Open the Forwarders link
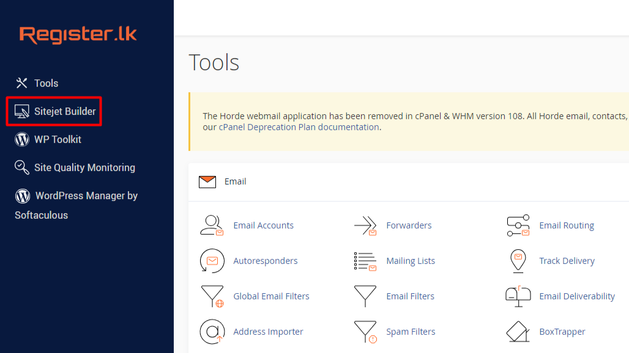 tap(409, 225)
